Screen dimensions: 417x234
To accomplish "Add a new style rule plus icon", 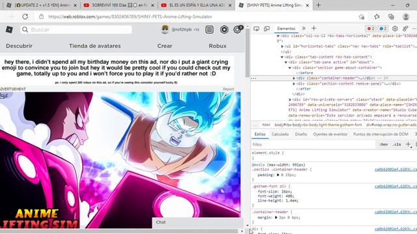I will [408, 144].
